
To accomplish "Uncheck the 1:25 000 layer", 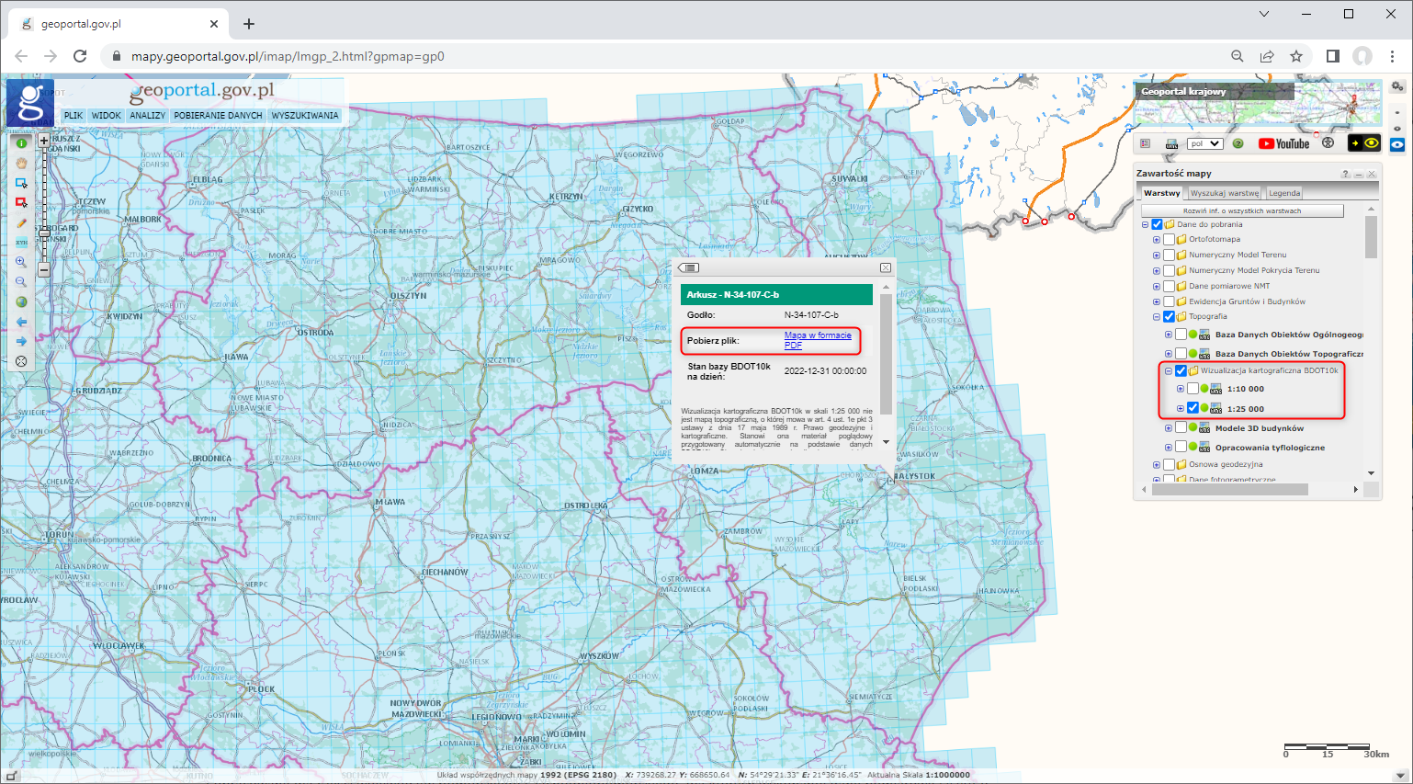I will 1193,408.
